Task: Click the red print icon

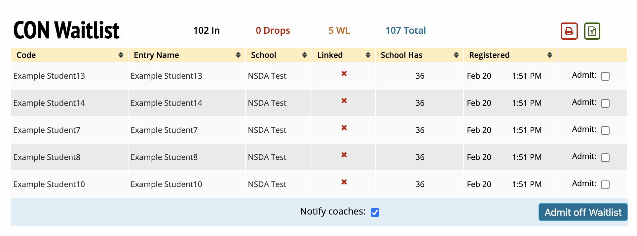Action: (x=569, y=31)
